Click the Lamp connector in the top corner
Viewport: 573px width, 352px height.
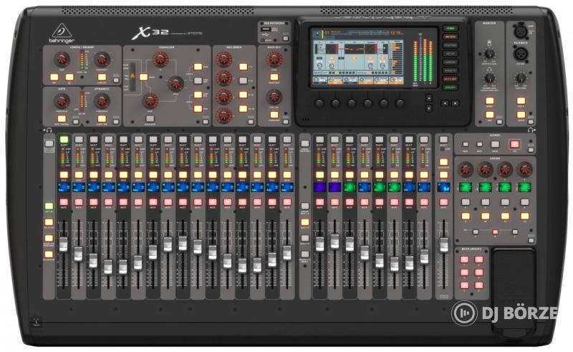click(521, 31)
